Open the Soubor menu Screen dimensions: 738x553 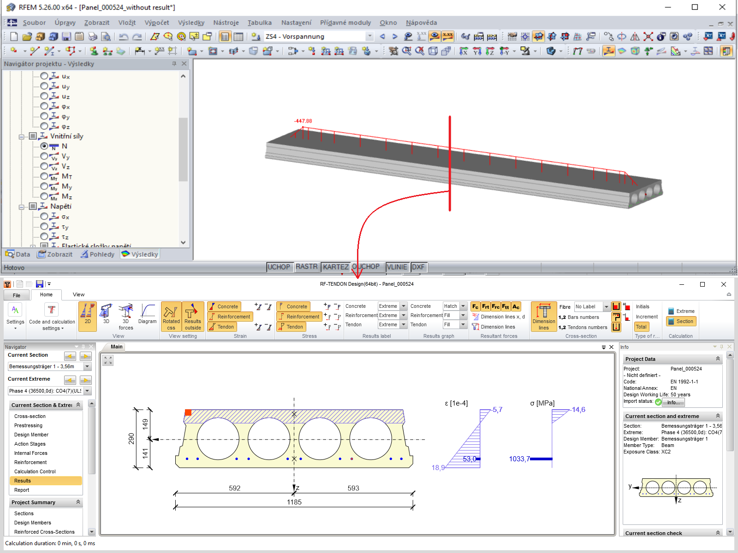click(34, 23)
